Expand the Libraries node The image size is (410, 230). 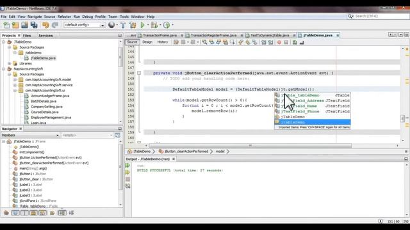(10, 63)
